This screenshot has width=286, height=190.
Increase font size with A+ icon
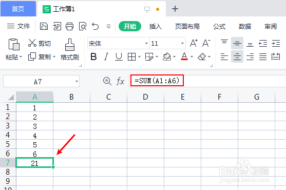pos(194,43)
